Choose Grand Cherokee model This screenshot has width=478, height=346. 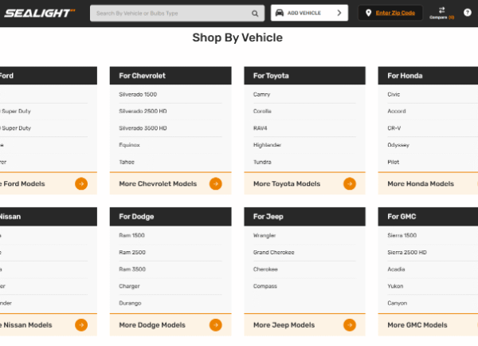tap(273, 253)
